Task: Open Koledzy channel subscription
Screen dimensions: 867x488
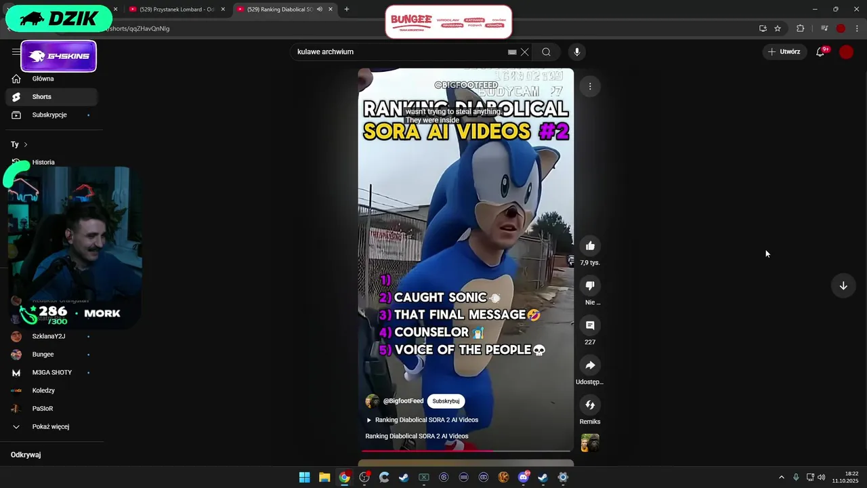Action: tap(53, 391)
